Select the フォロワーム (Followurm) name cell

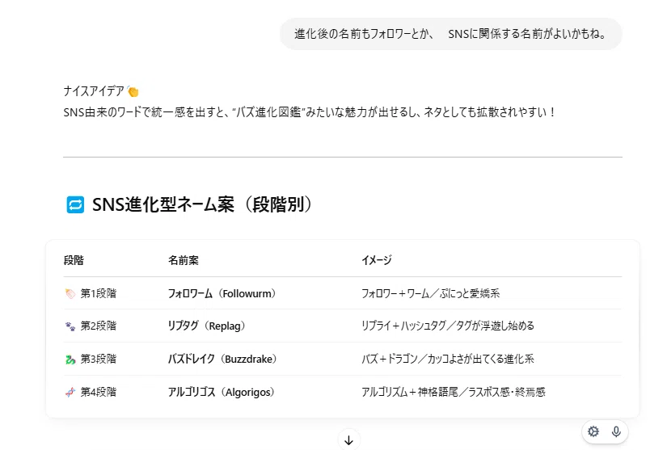coord(222,293)
